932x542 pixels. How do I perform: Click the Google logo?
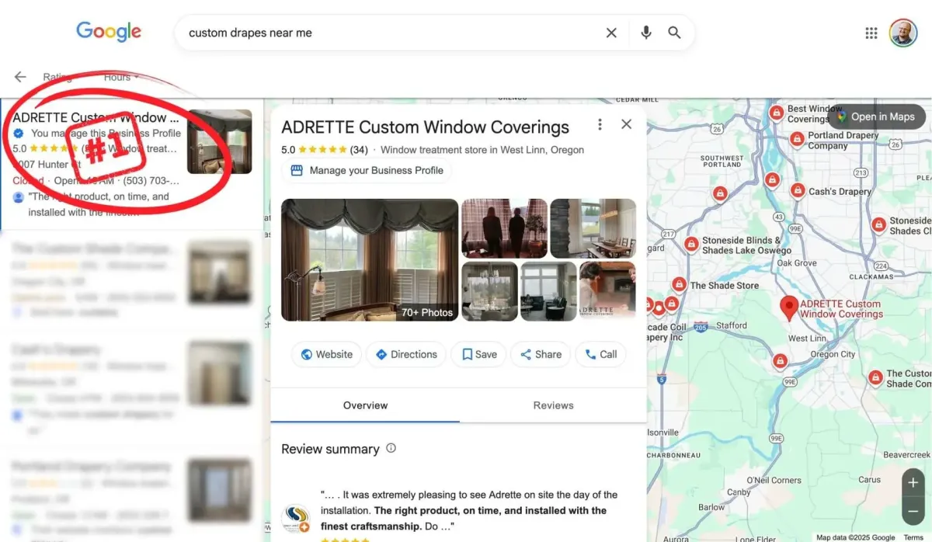pos(109,32)
